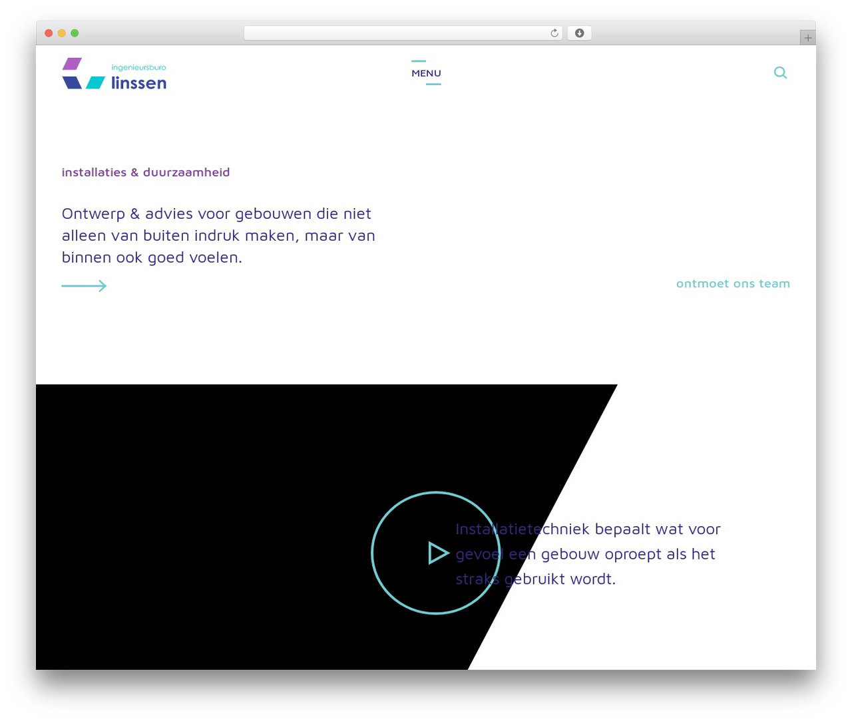Play the video with the circular play button

(x=436, y=553)
